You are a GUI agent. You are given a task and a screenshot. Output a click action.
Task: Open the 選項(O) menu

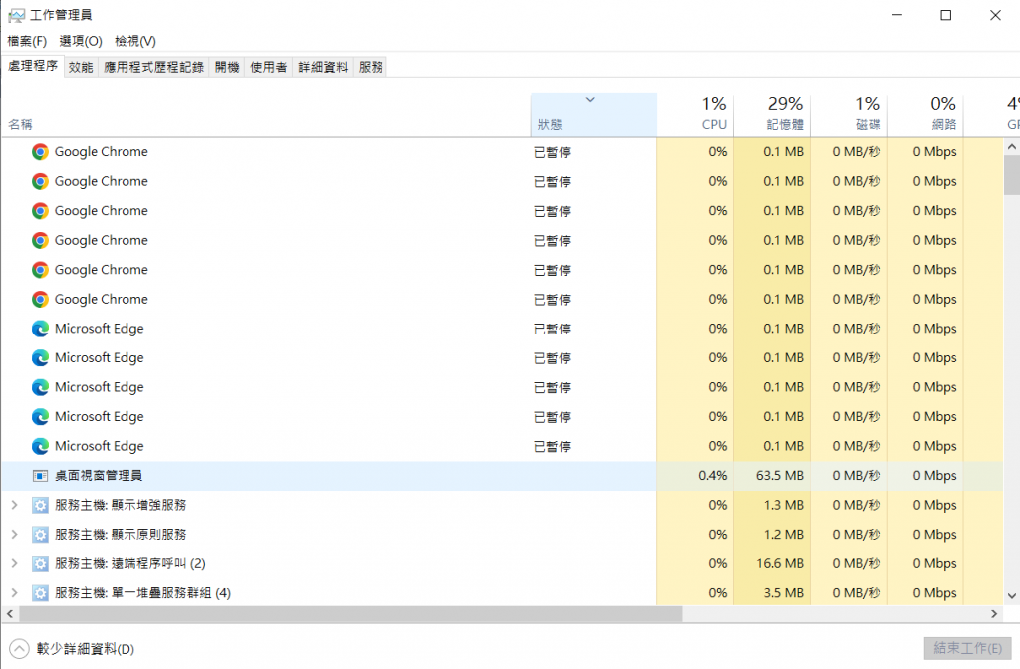(81, 41)
